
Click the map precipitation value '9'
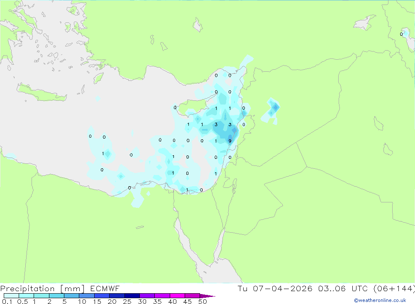230,141
